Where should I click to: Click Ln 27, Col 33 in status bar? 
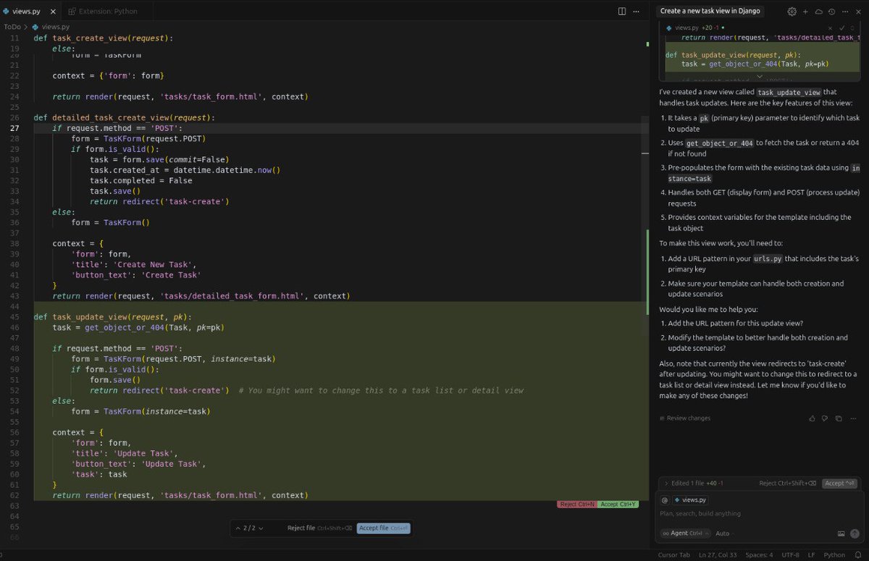tap(718, 555)
